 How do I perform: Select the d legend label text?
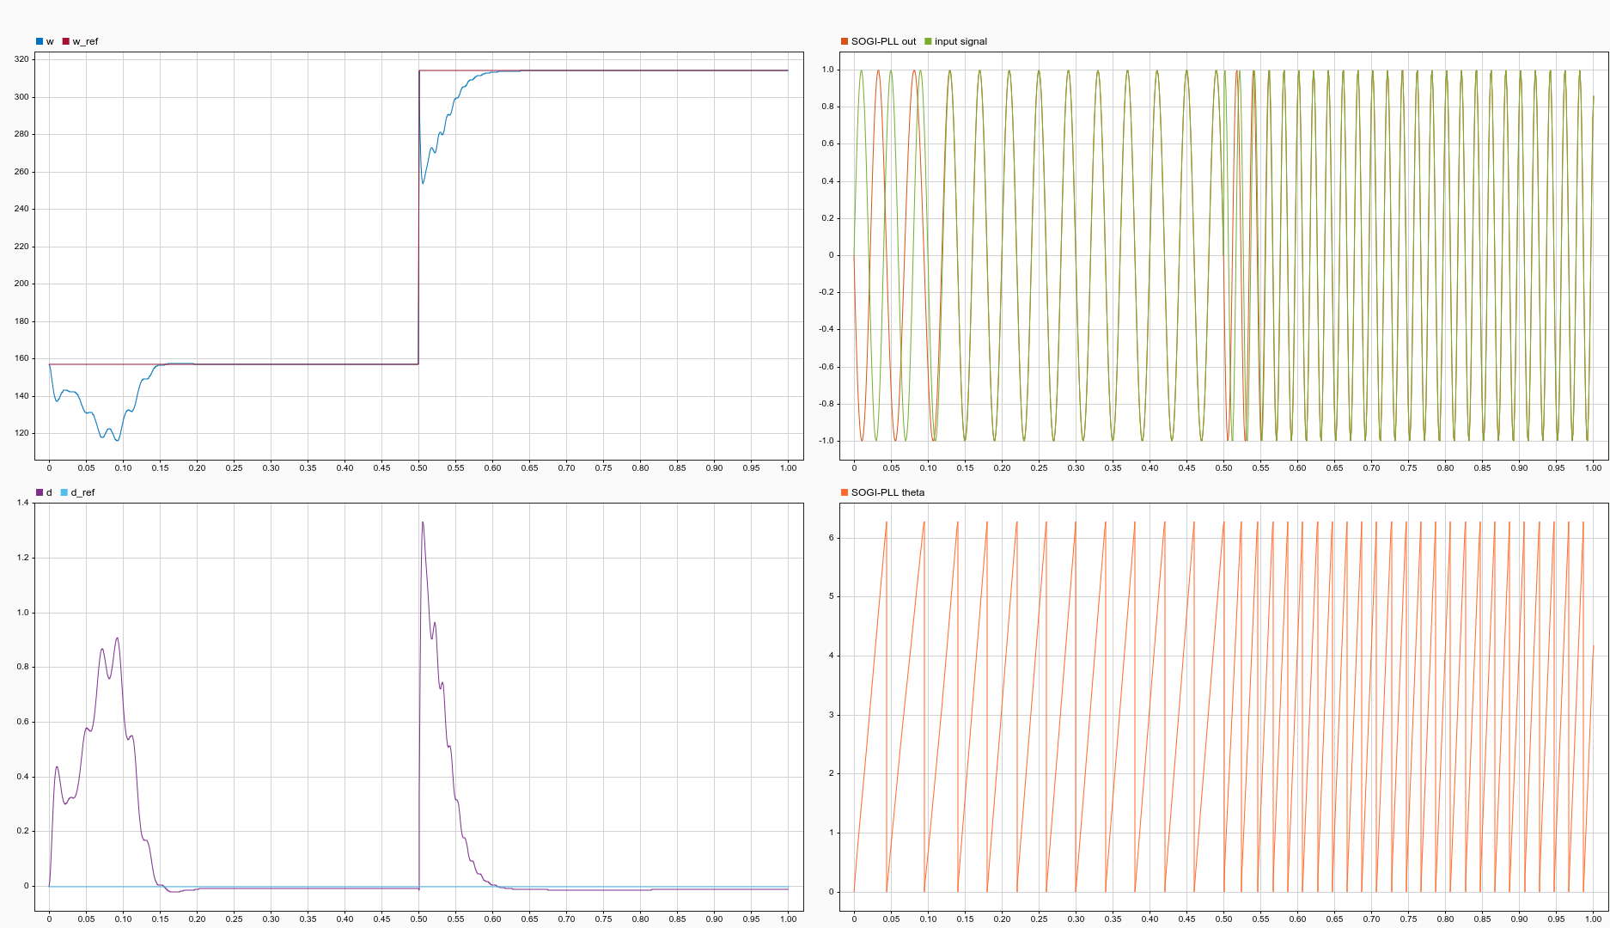[49, 492]
